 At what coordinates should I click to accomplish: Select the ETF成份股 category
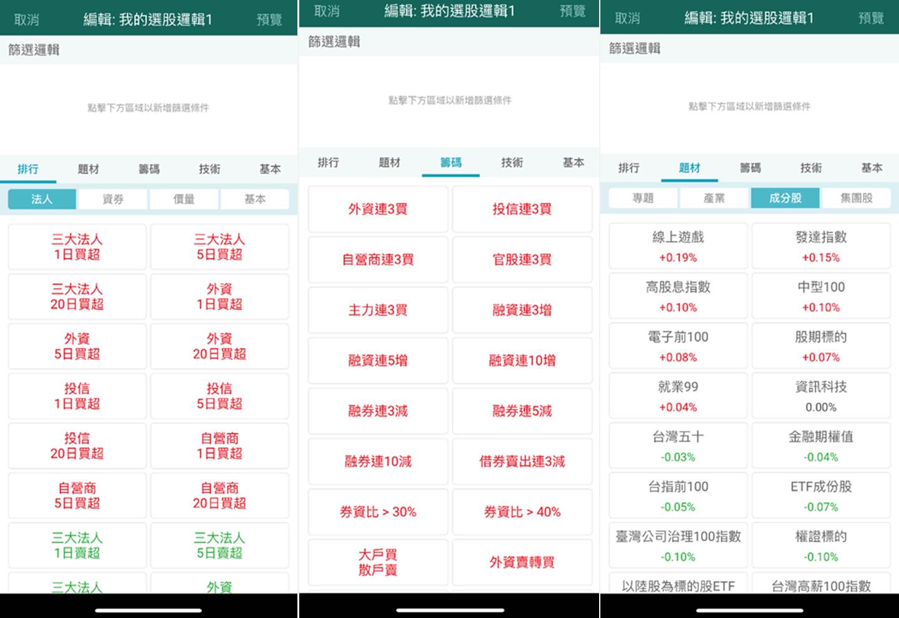(820, 495)
